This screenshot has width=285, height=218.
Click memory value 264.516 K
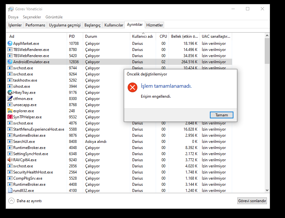[189, 62]
